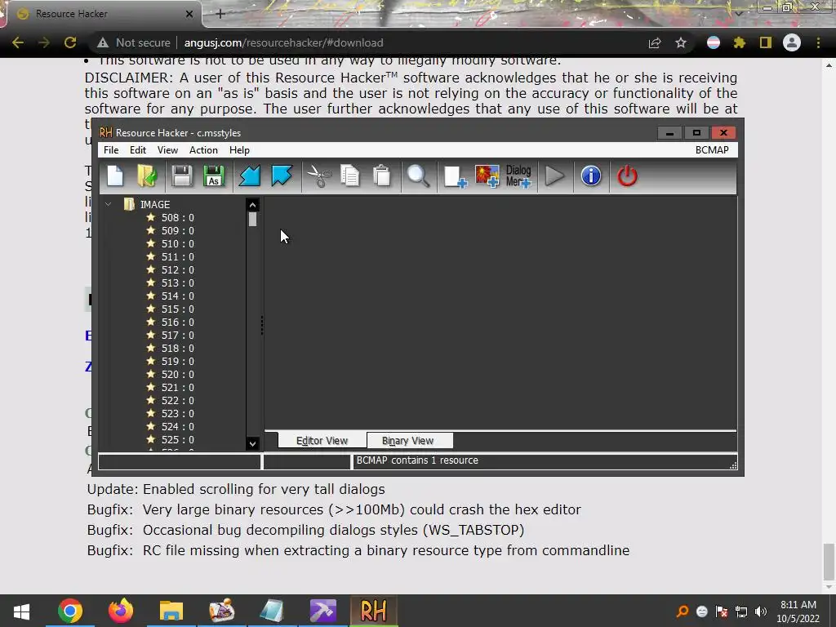Open Windows Start menu
Viewport: 836px width, 627px height.
tap(21, 611)
